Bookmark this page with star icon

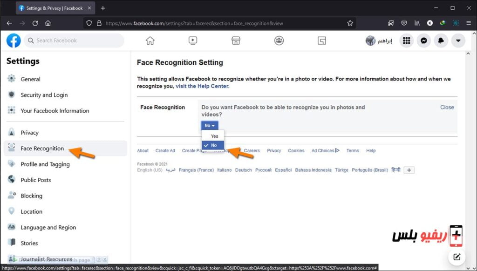(x=350, y=23)
